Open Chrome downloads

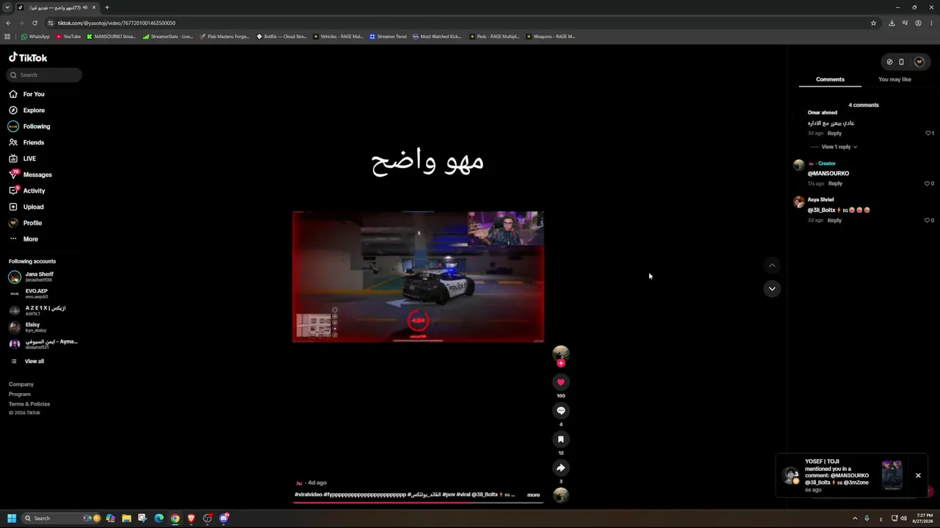click(x=892, y=23)
